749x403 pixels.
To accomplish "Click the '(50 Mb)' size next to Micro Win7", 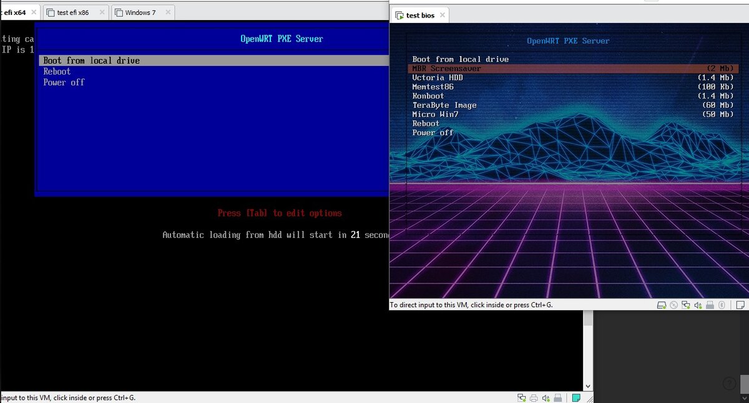I will pyautogui.click(x=717, y=115).
